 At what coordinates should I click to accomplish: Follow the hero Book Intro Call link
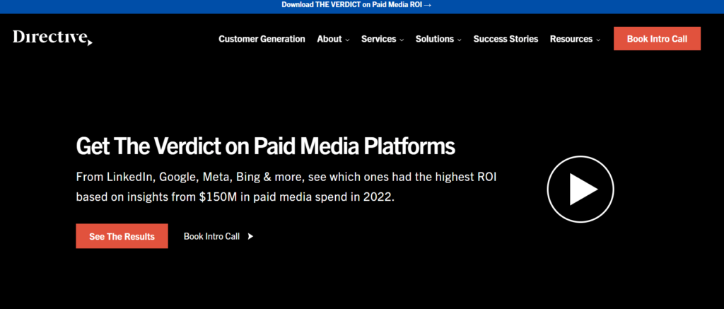(211, 236)
